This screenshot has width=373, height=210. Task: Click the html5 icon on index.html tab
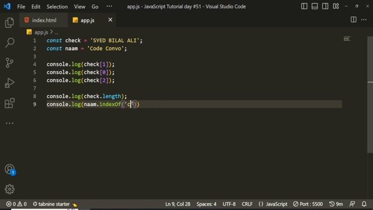pyautogui.click(x=27, y=20)
